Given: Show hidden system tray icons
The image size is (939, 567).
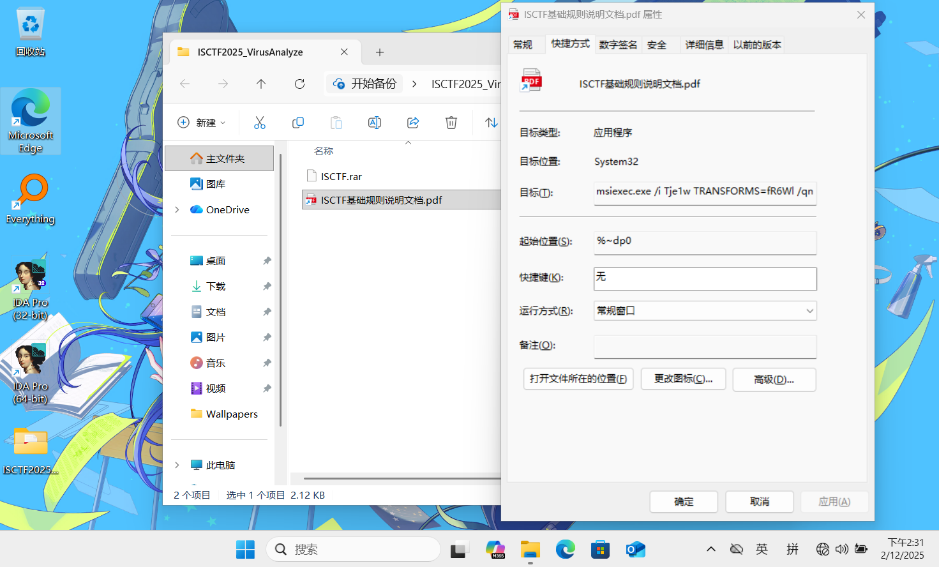Looking at the screenshot, I should click(x=711, y=549).
